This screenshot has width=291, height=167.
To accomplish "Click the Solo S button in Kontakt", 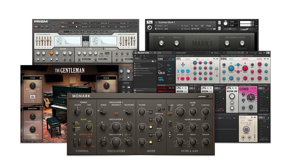I will coord(219,22).
